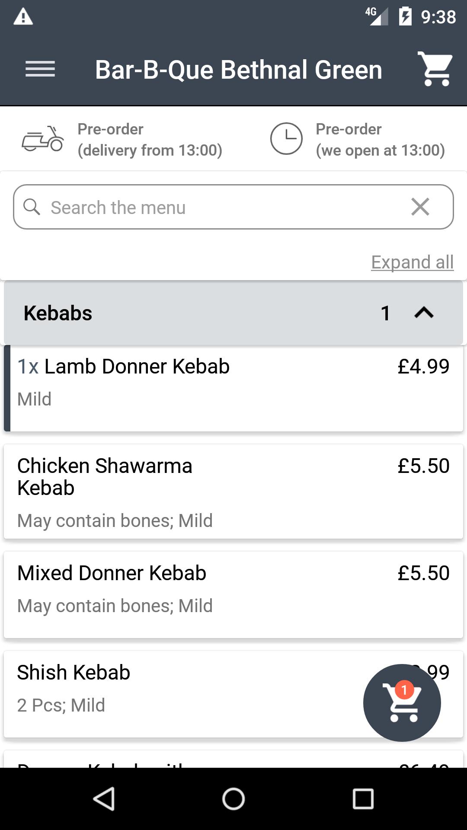This screenshot has width=467, height=830.
Task: Clear the menu search with X
Action: pos(420,207)
